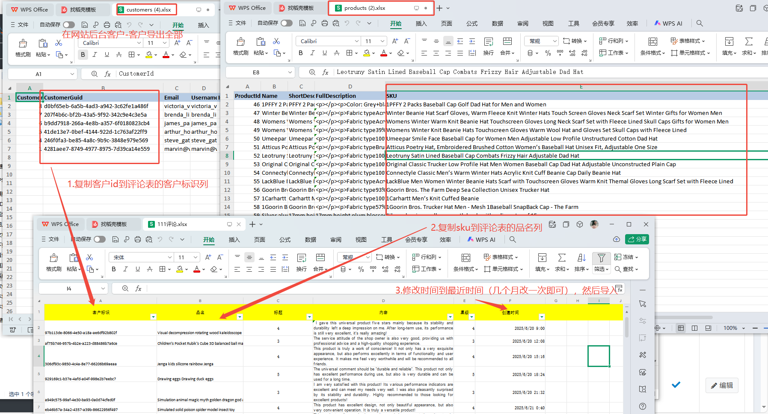The height and width of the screenshot is (414, 768).
Task: Toggle 自动保存 switch in products (2).xlsx window
Action: click(287, 23)
